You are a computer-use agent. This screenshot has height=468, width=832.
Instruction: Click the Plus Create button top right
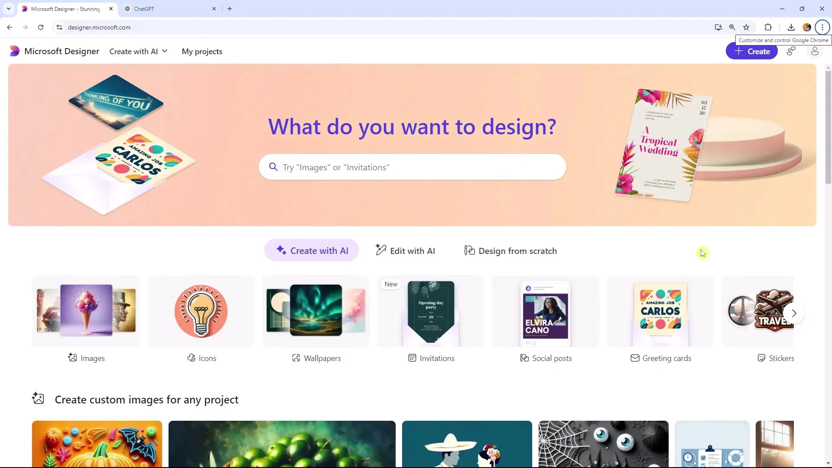point(753,52)
